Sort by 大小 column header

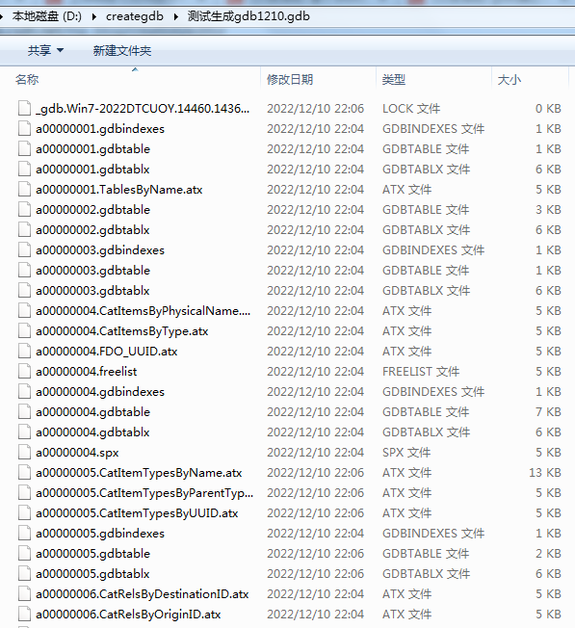pos(509,80)
